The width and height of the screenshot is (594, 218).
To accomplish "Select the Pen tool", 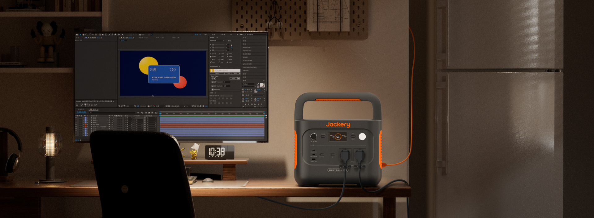I will coord(103,35).
